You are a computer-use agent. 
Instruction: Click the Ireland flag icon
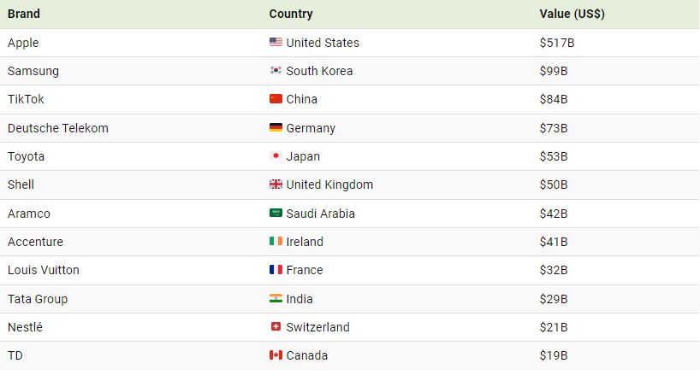[276, 242]
